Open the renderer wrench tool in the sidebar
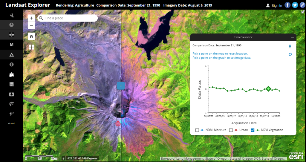Image resolution: width=306 pixels, height=162 pixels. (12, 15)
